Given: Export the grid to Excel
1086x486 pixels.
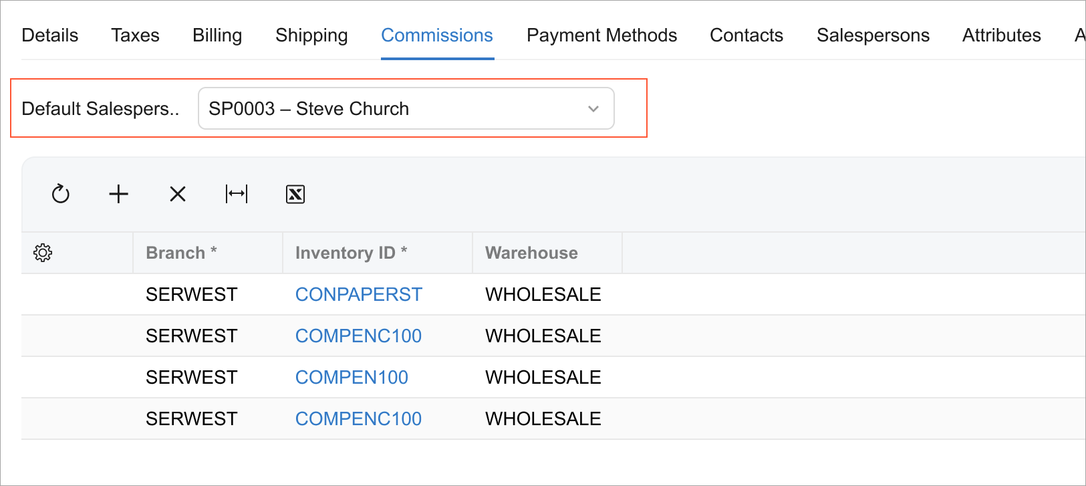Looking at the screenshot, I should pos(295,194).
